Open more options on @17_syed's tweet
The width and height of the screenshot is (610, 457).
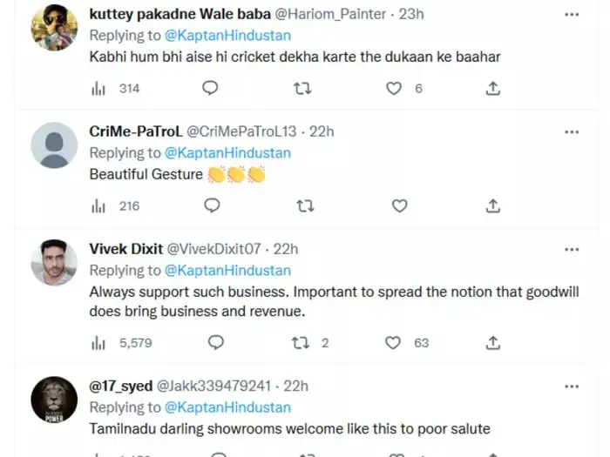571,386
